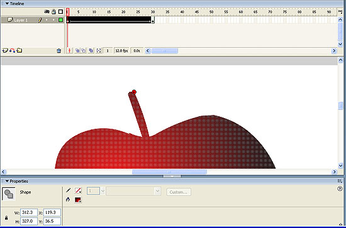Click timeline horizontal scroll right arrow
Screen dimensions: 346x228
[334, 51]
